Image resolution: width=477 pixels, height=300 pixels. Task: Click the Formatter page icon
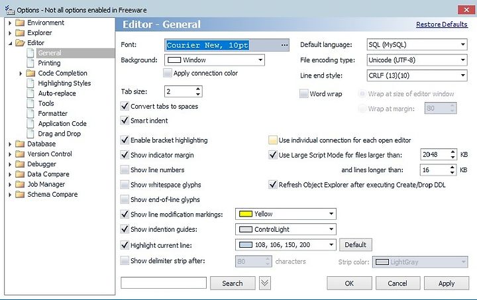tap(30, 113)
